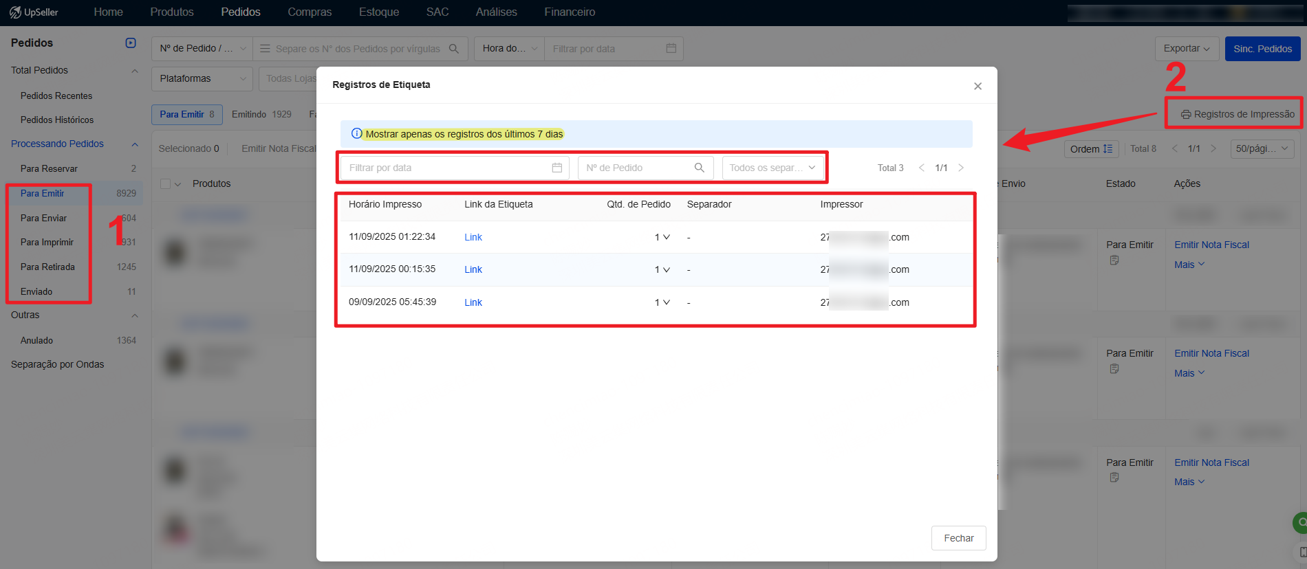Open the Home menu
This screenshot has height=569, width=1307.
click(108, 12)
